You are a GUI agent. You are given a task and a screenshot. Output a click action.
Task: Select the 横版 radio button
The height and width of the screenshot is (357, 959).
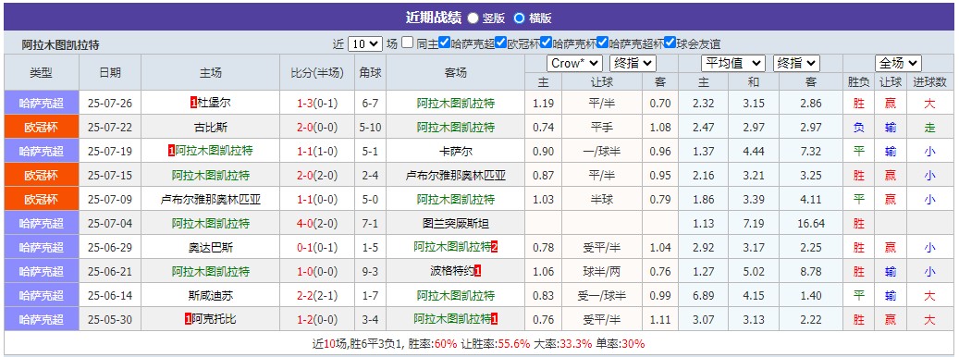[x=519, y=18]
